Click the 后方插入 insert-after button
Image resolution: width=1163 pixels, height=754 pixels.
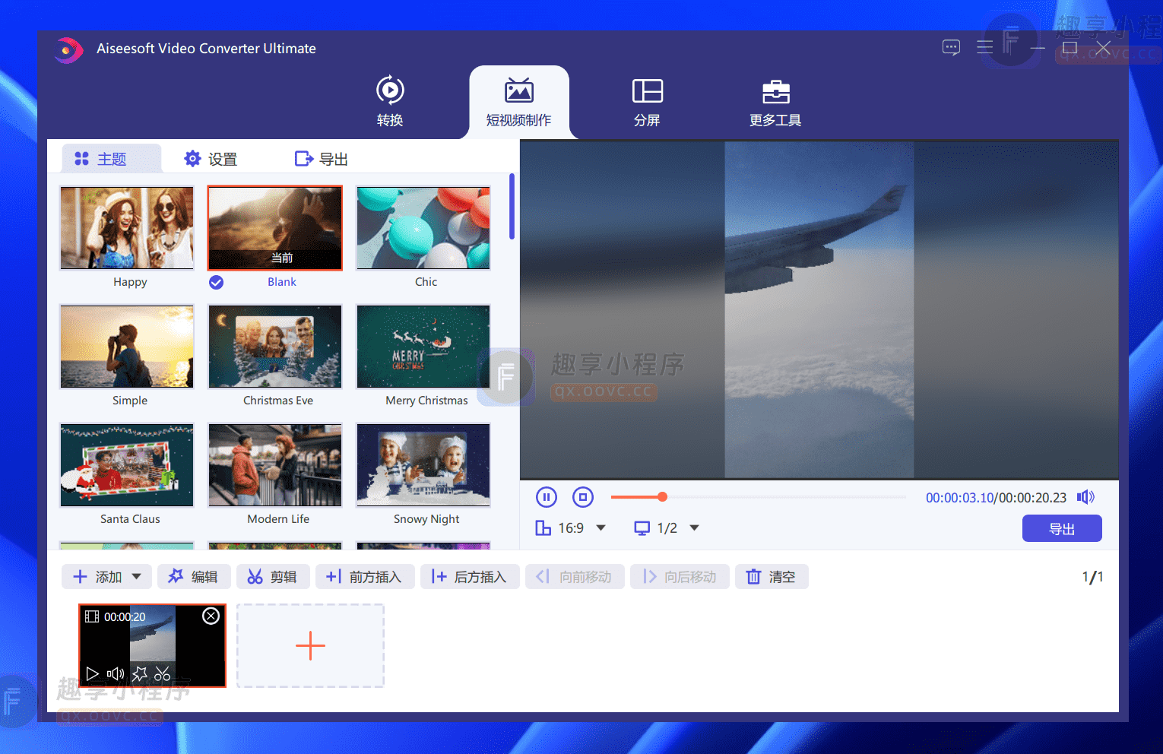[x=469, y=577]
